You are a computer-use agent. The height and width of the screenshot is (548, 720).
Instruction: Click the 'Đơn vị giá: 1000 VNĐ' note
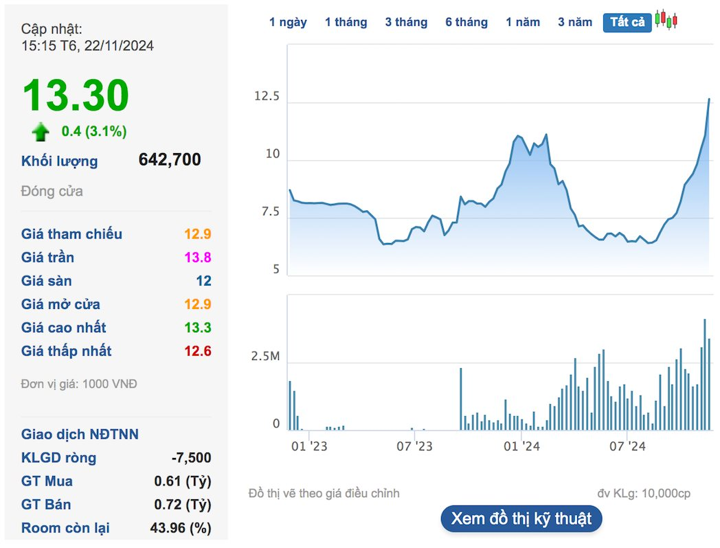tap(79, 384)
